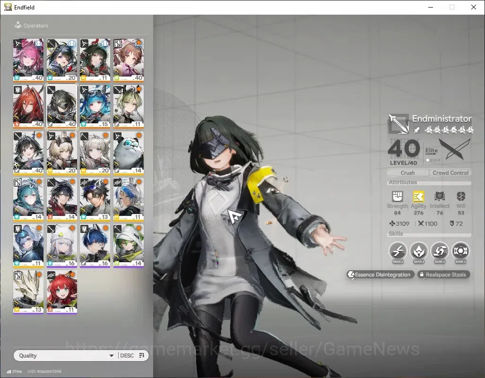Minimize the Endfield window
The height and width of the screenshot is (378, 485).
coord(430,7)
